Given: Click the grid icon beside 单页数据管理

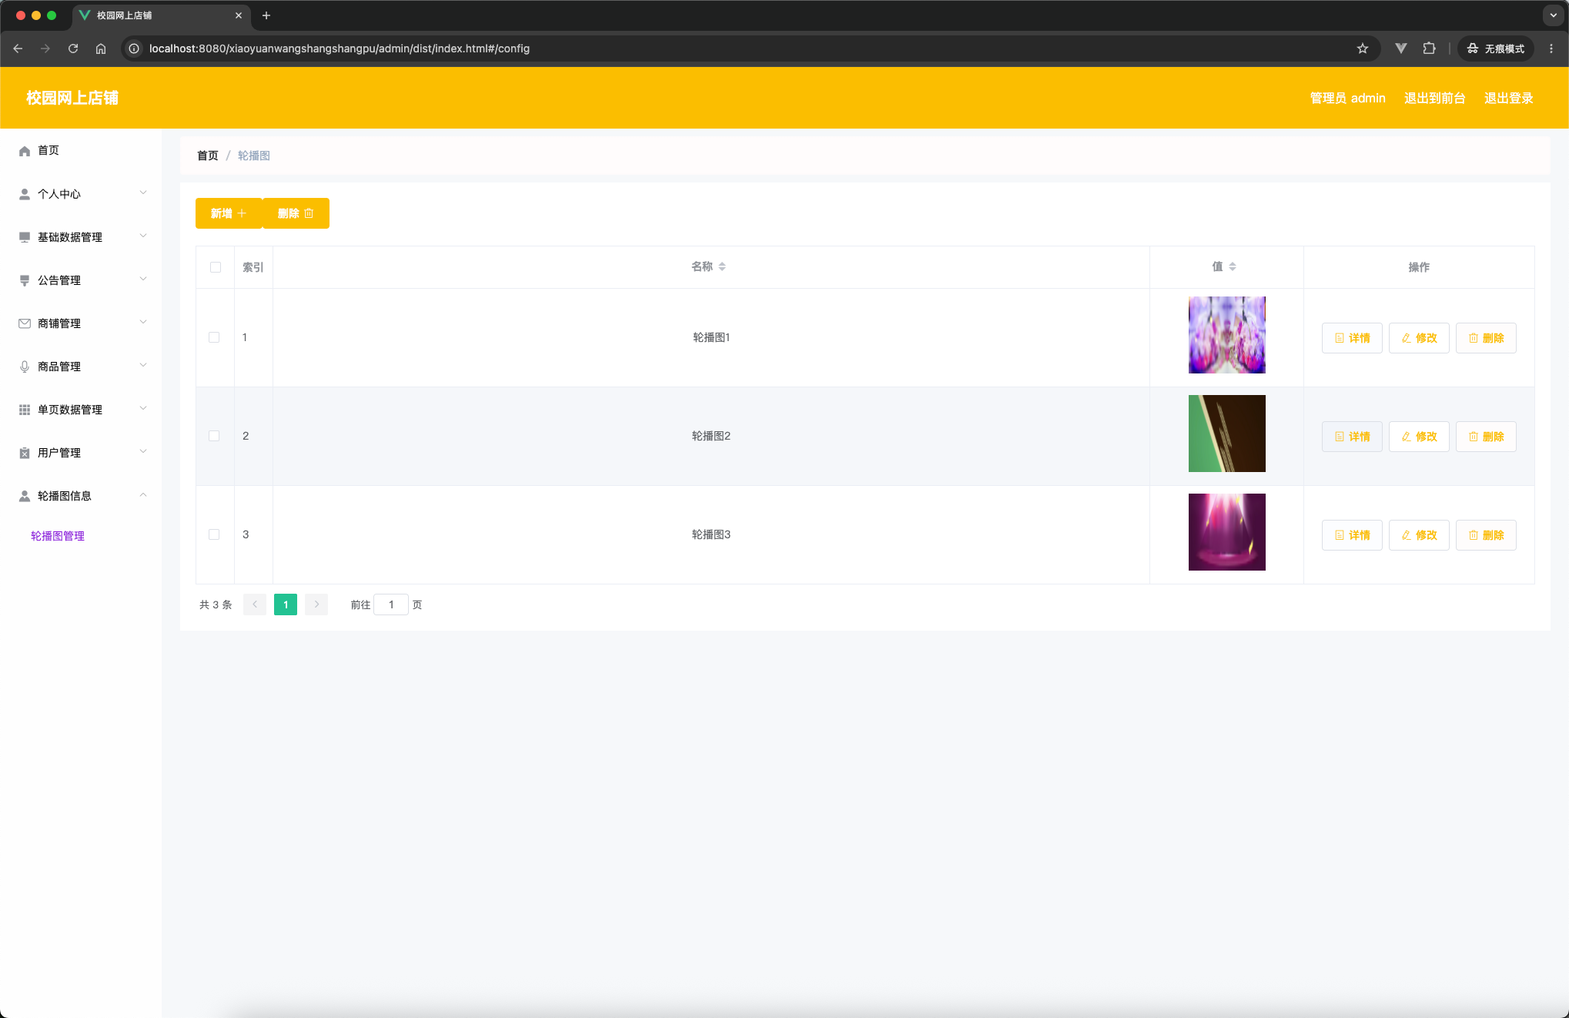Looking at the screenshot, I should [25, 410].
